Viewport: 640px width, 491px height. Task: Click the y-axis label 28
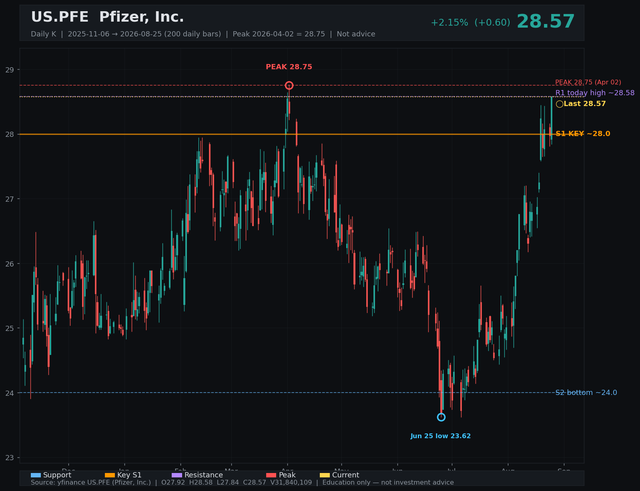10,134
